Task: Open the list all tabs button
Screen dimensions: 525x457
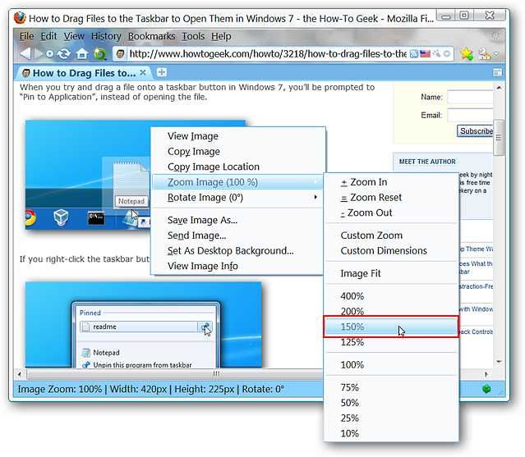Action: point(497,72)
